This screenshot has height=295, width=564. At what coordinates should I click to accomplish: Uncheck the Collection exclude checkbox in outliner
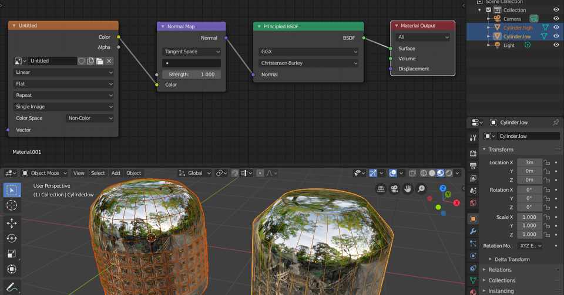(x=488, y=10)
